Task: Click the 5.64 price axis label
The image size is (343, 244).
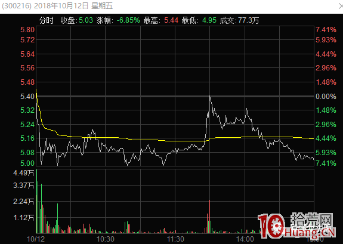Action: point(27,54)
